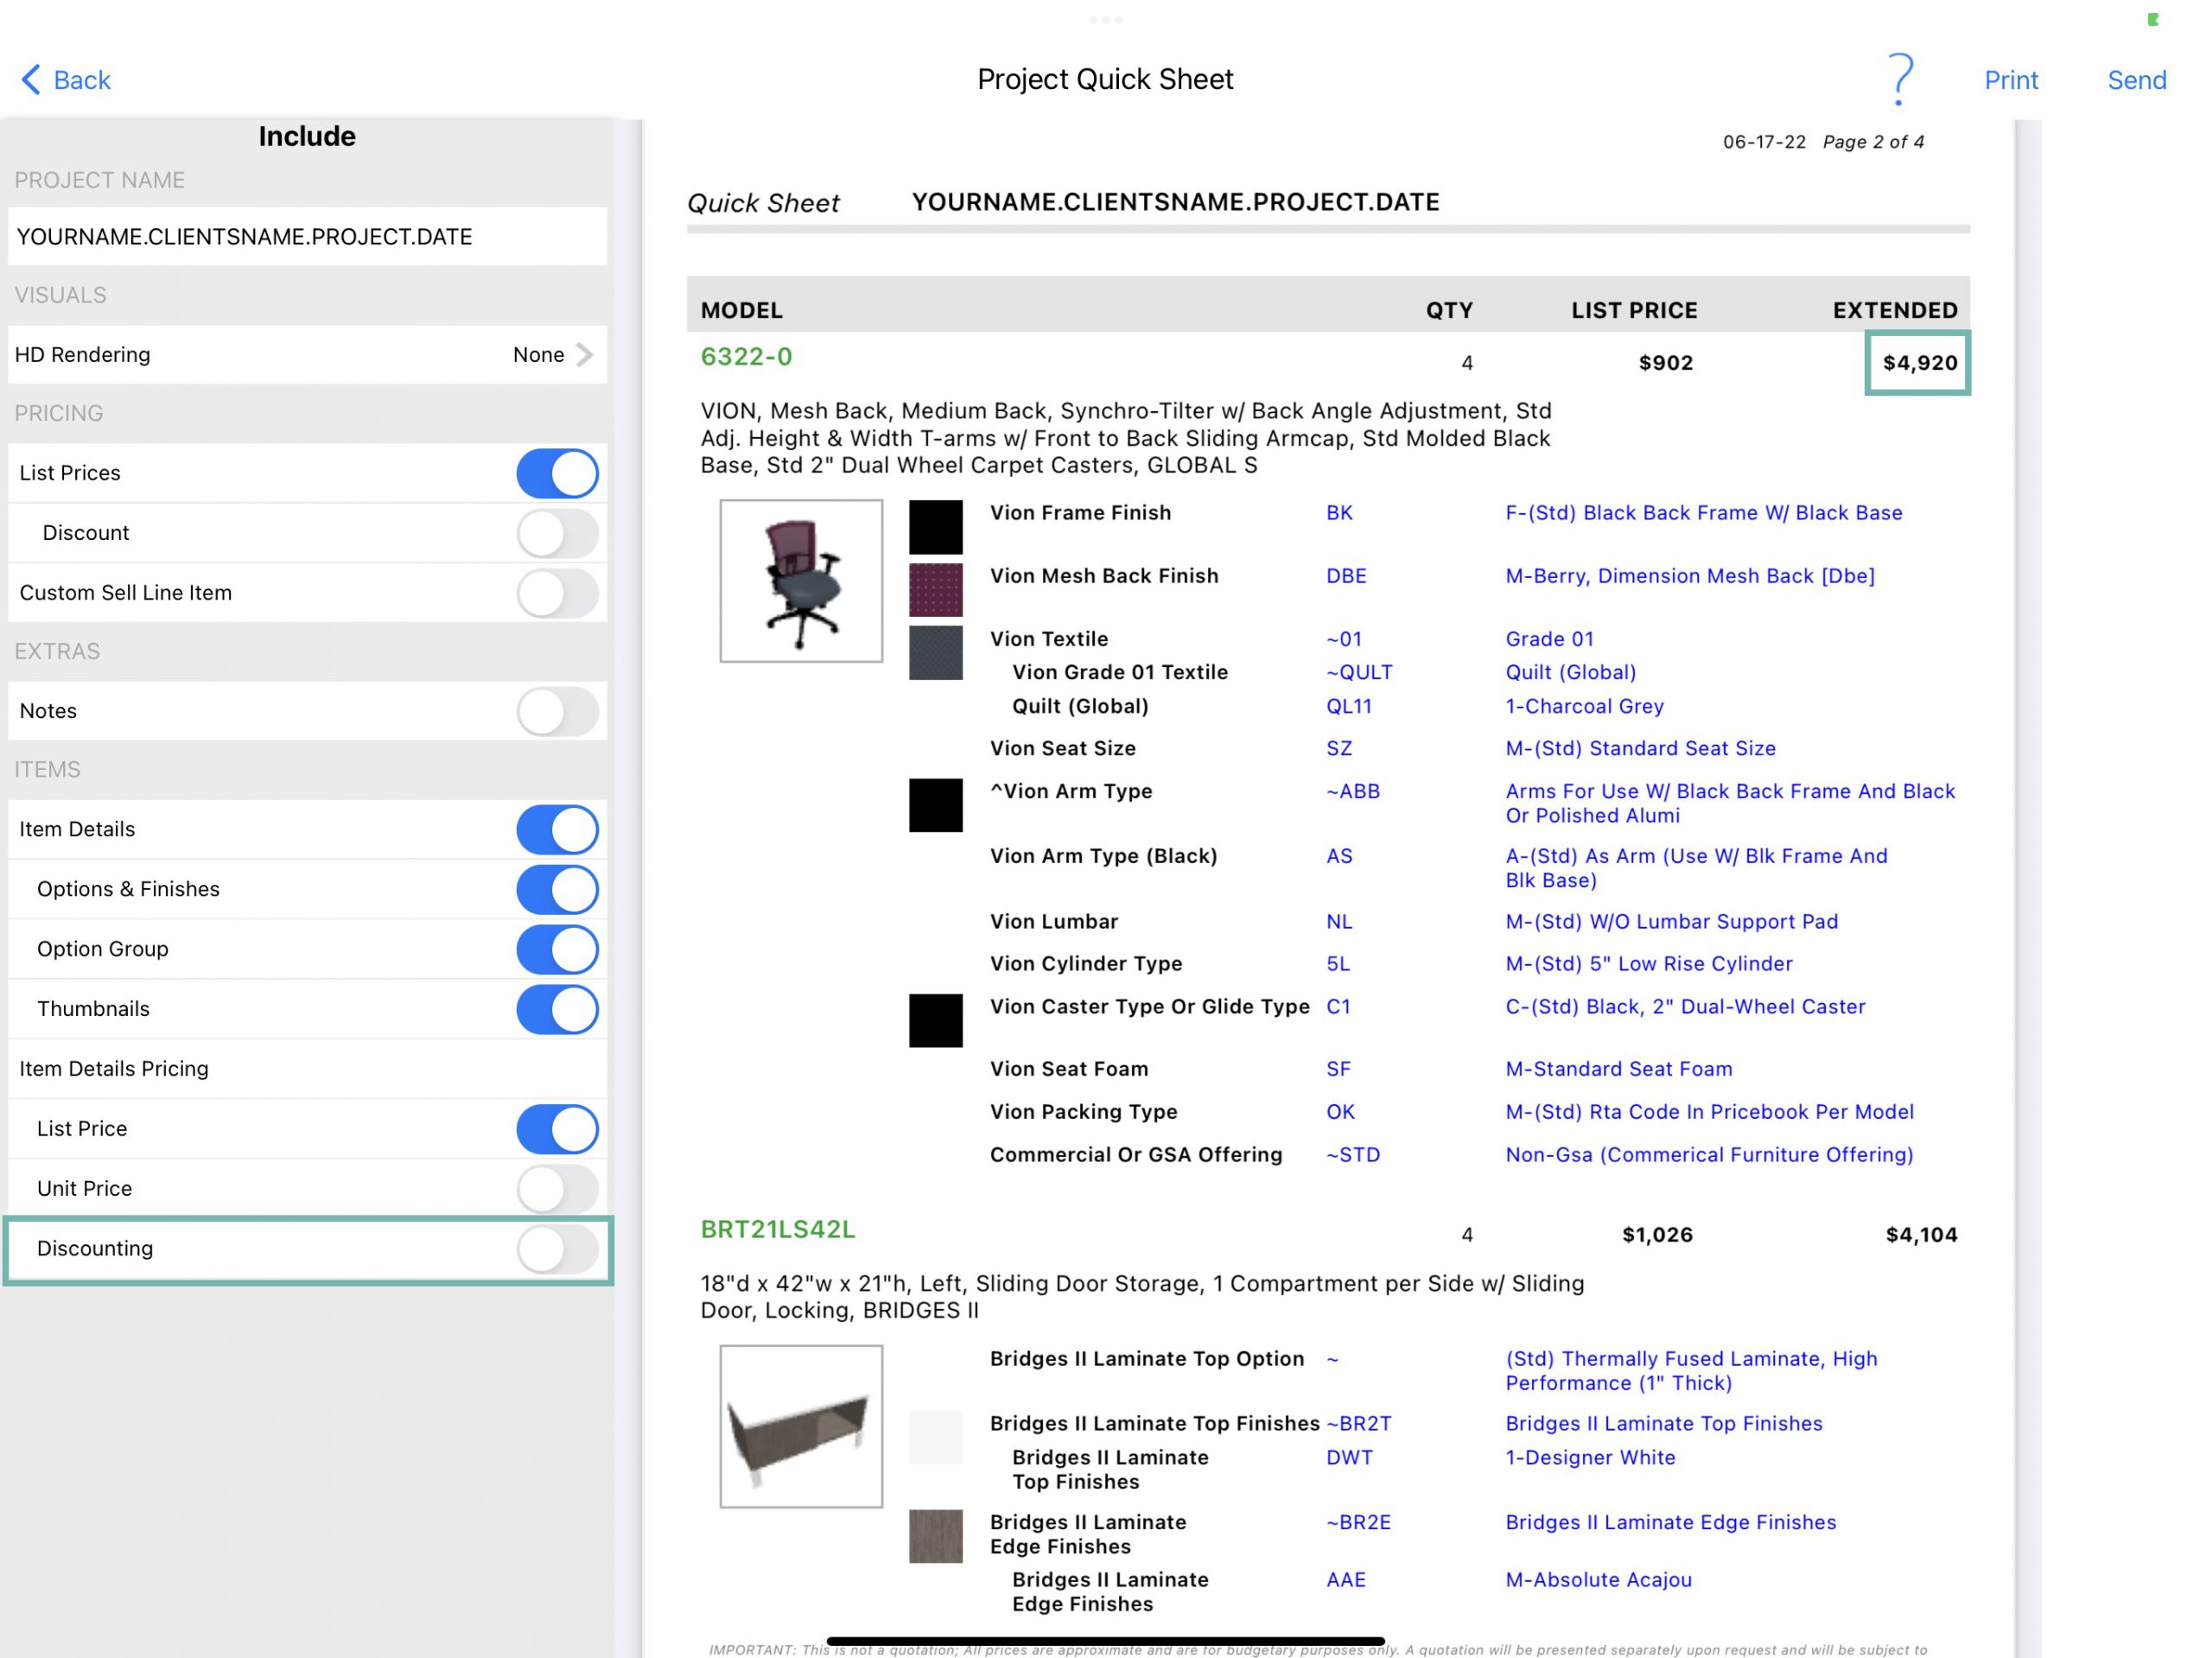Screen dimensions: 2212x1658
Task: Click the Vion Lumbar NL code
Action: tap(1339, 921)
